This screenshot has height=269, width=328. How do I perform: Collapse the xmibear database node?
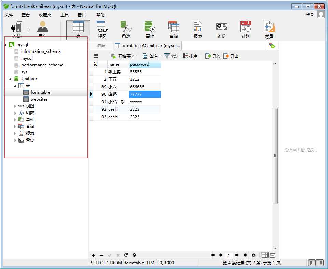tap(10, 79)
